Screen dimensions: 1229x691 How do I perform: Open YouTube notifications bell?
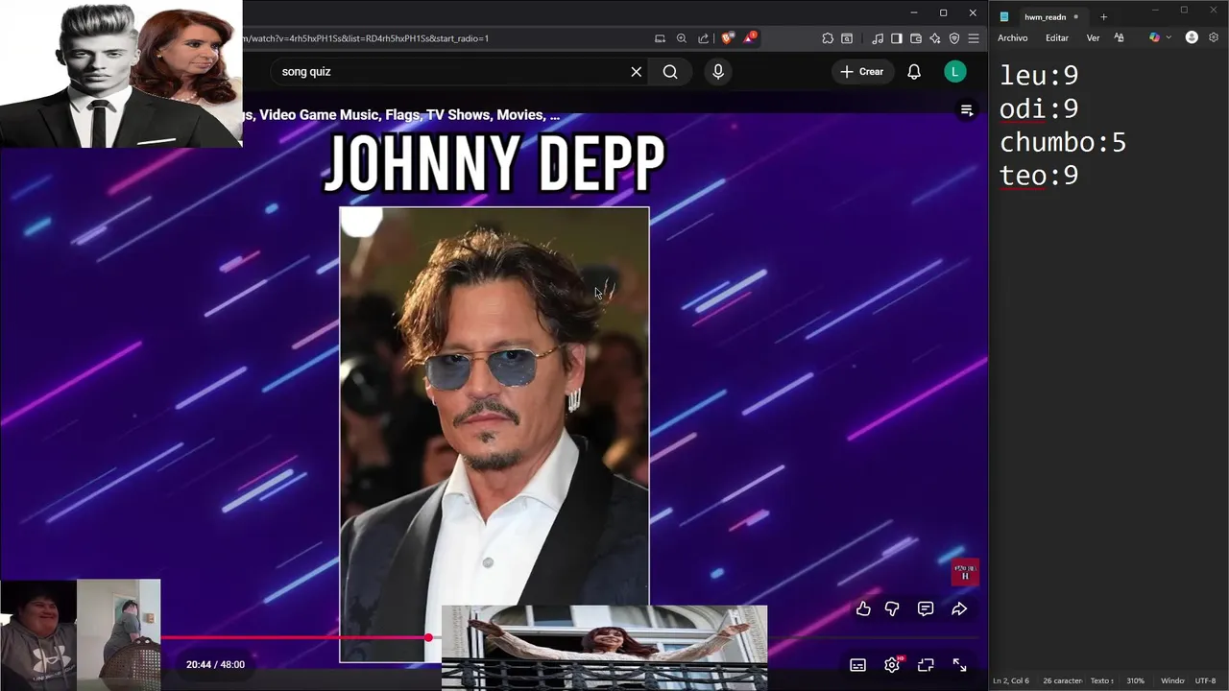[x=914, y=72]
